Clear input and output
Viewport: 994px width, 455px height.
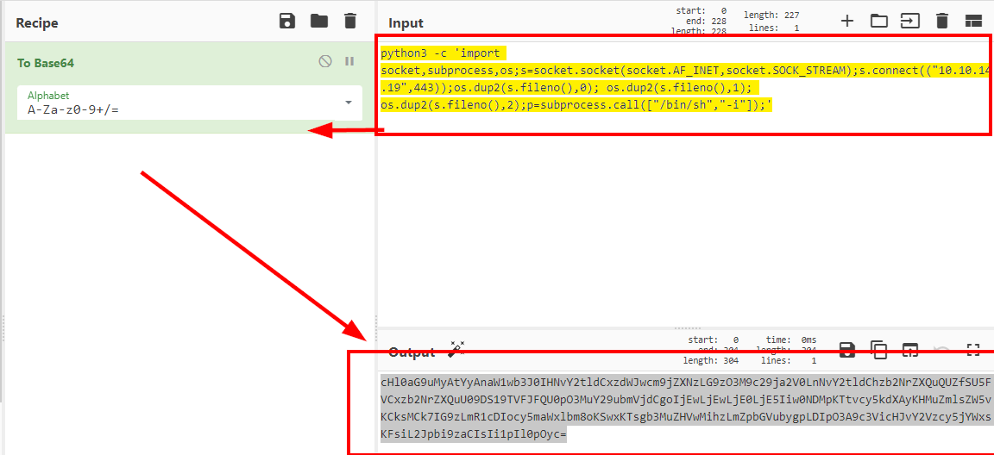pyautogui.click(x=942, y=21)
